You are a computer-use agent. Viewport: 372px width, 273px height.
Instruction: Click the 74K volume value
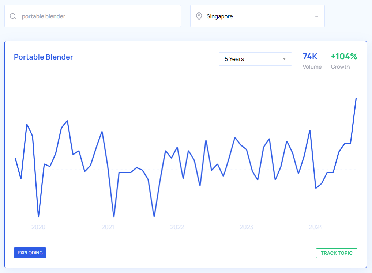coord(310,56)
